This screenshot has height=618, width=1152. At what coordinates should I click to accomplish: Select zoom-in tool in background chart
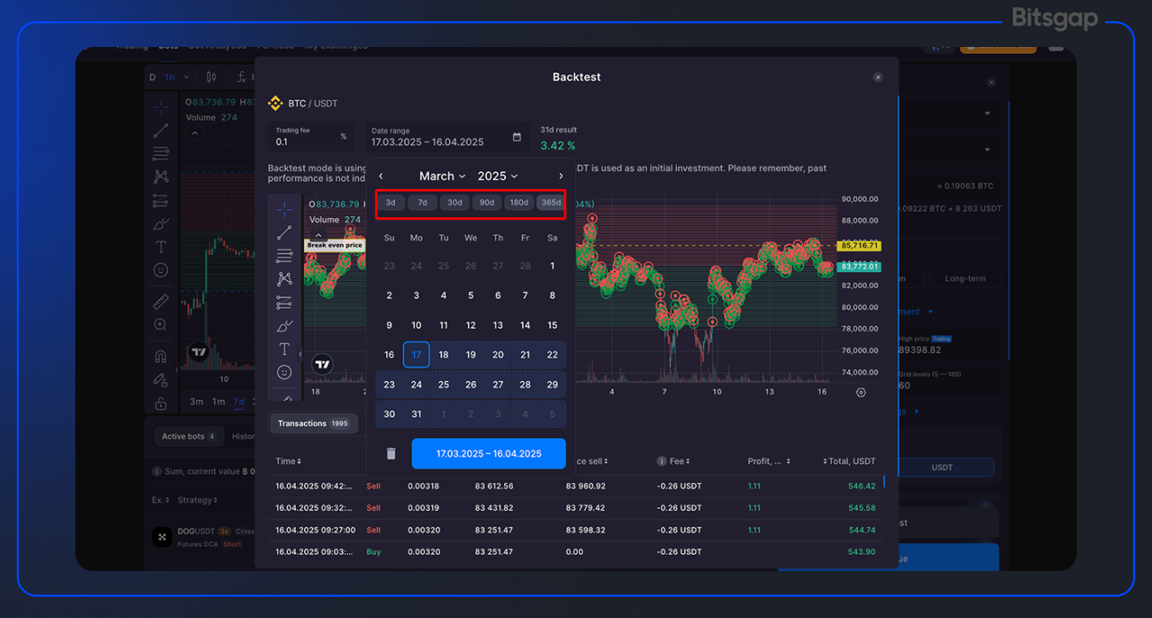point(160,325)
